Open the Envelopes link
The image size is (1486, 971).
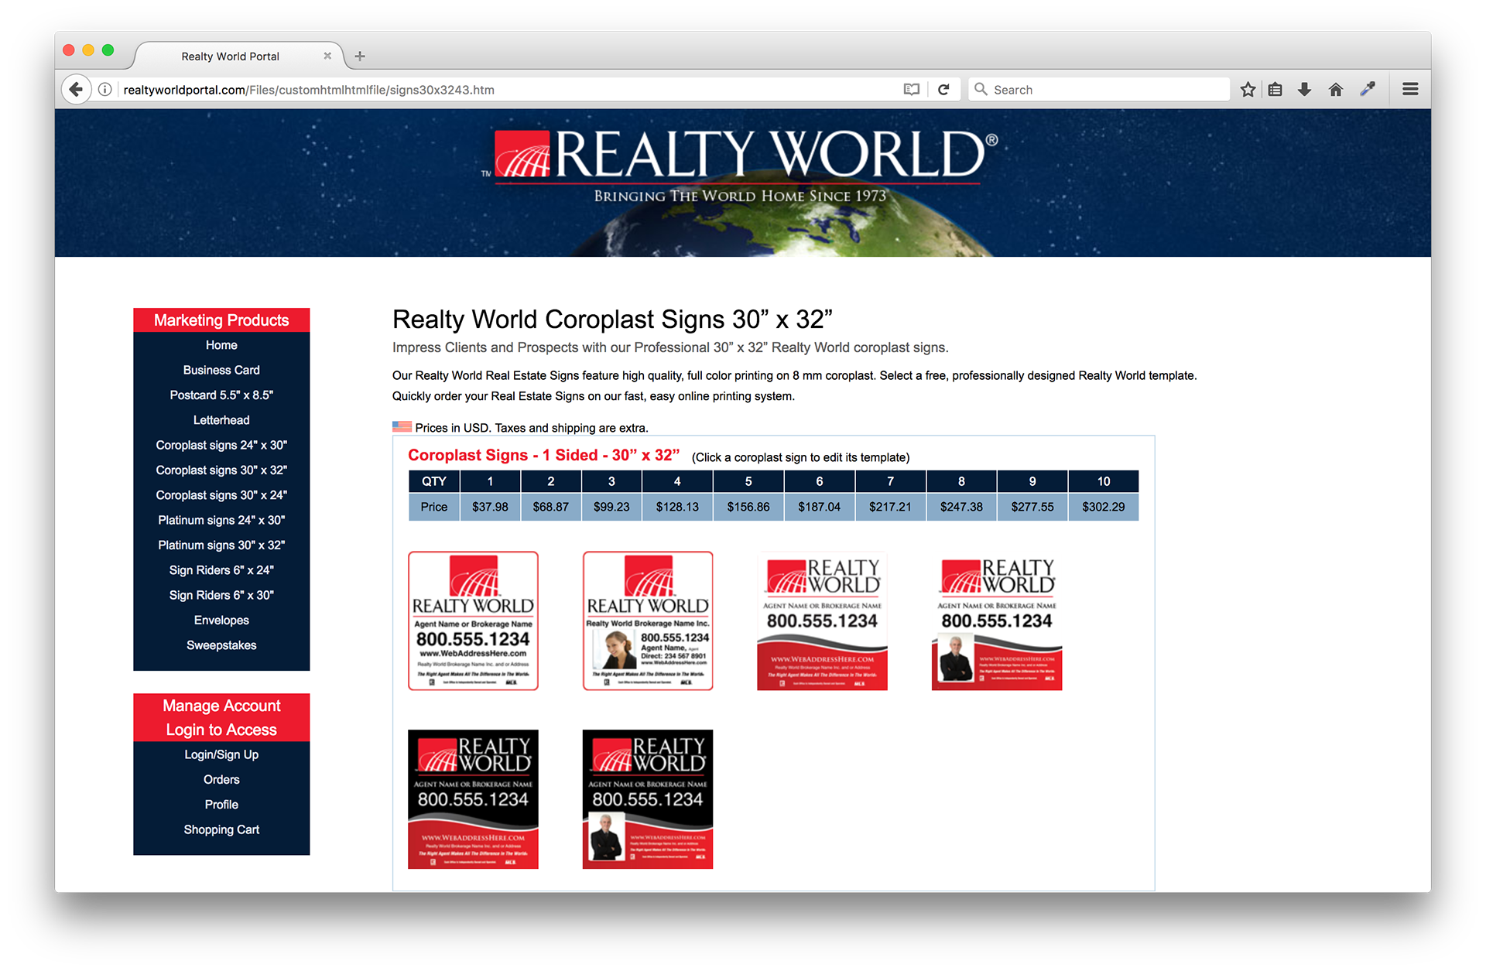coord(221,621)
